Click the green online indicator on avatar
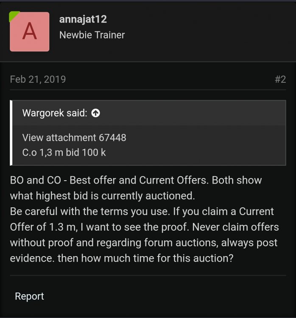 (13, 16)
